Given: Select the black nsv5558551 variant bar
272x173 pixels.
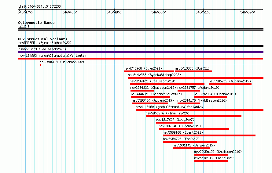Looking at the screenshot, I should (141, 46).
